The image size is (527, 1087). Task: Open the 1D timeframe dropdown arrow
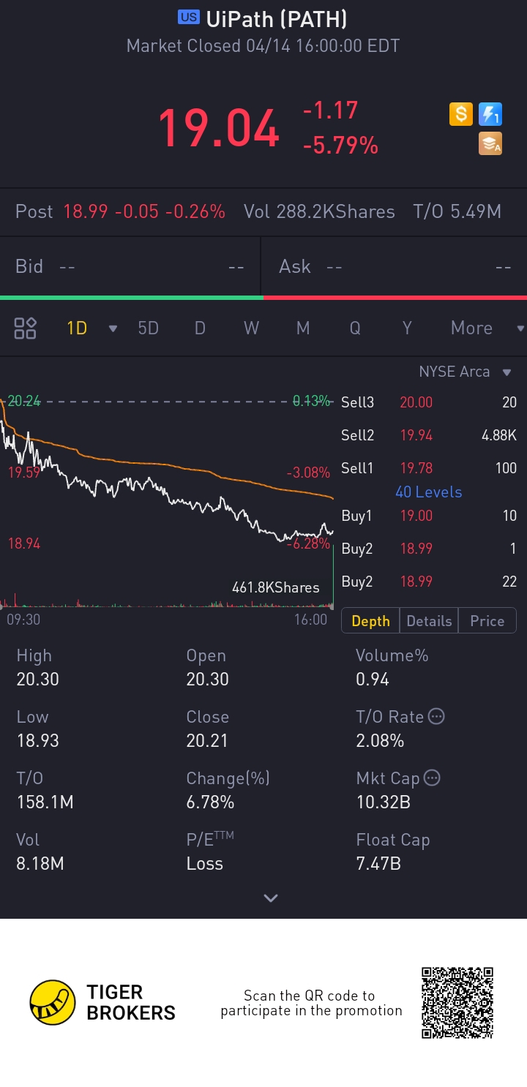point(113,328)
